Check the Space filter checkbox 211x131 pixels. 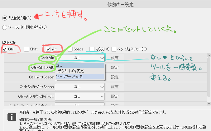tap(70, 49)
